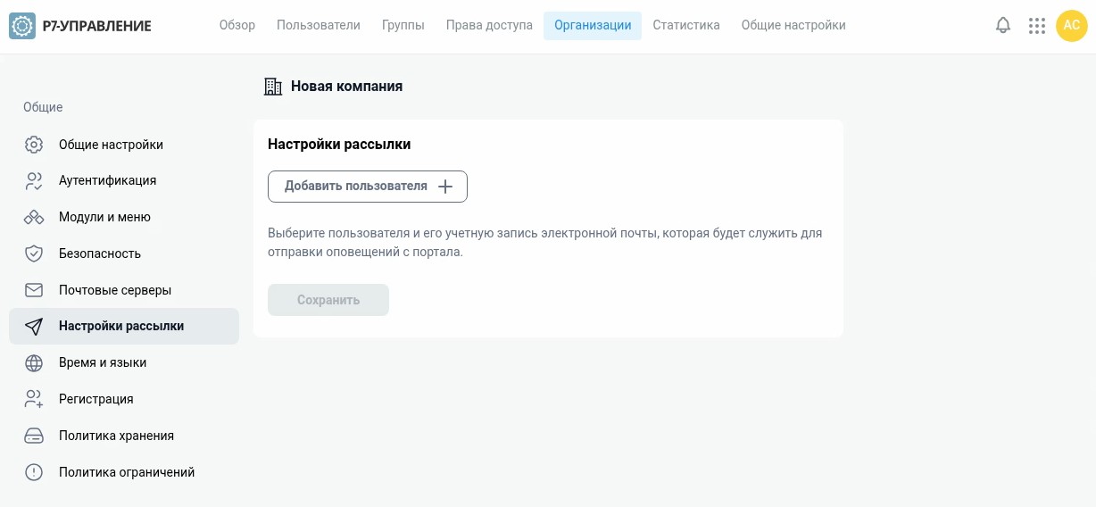Open the Группы tab
1096x507 pixels.
pos(403,25)
